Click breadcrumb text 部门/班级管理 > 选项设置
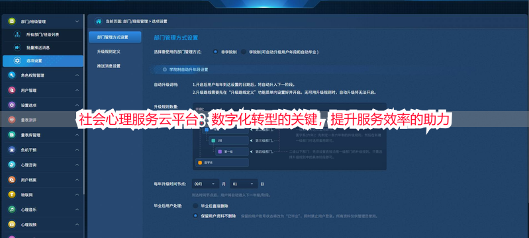The image size is (529, 238). (145, 21)
